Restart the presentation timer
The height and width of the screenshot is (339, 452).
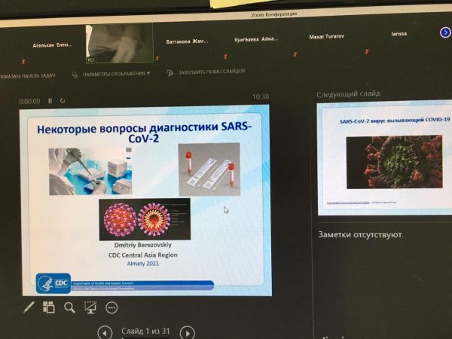point(63,101)
